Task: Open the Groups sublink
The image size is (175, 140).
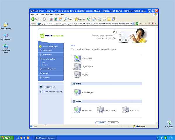Action: 45,65
